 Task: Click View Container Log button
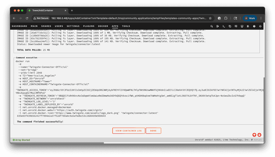tap(129, 131)
